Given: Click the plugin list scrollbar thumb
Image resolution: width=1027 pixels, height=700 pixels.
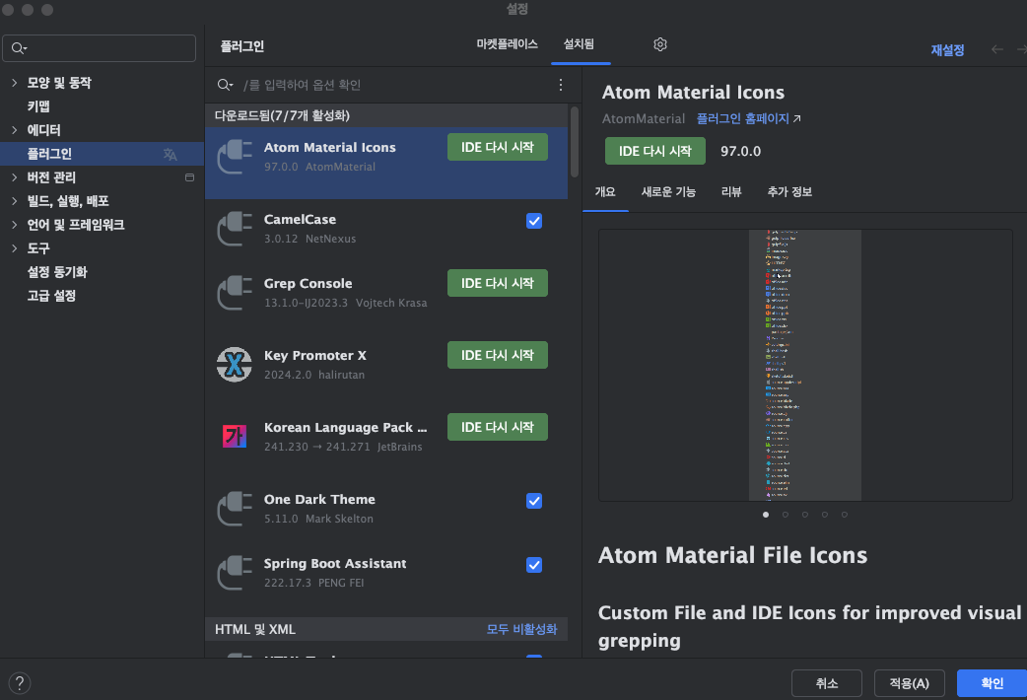Looking at the screenshot, I should [575, 142].
